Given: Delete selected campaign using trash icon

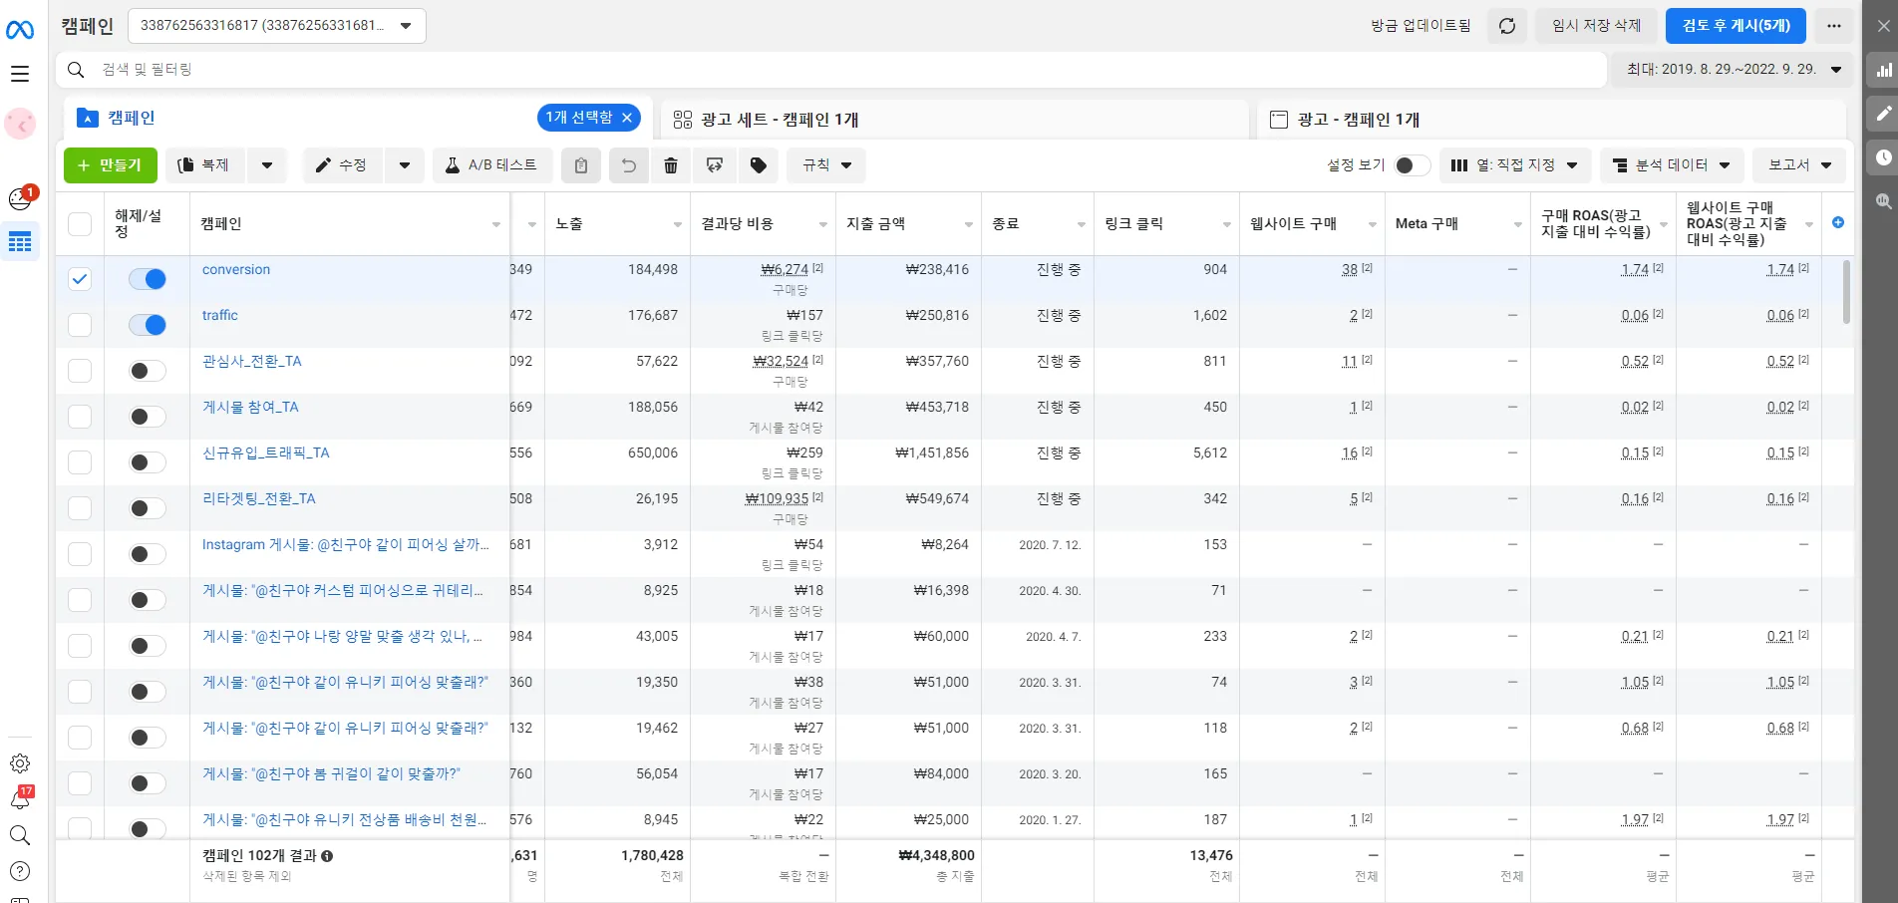Looking at the screenshot, I should point(671,165).
